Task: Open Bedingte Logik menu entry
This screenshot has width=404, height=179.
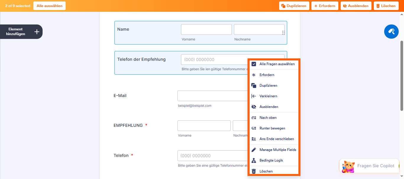Action: pyautogui.click(x=274, y=160)
